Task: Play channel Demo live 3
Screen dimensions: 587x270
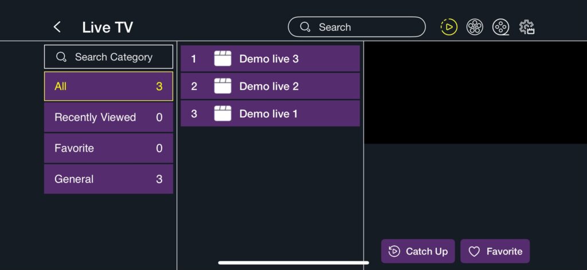Action: pos(271,58)
